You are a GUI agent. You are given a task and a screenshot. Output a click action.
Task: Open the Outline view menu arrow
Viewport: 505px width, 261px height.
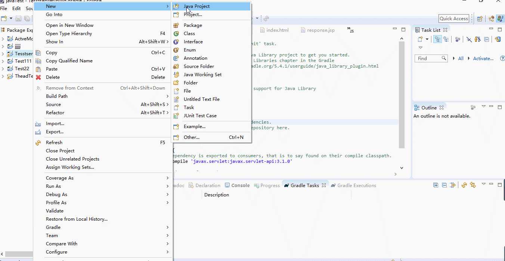pyautogui.click(x=484, y=107)
